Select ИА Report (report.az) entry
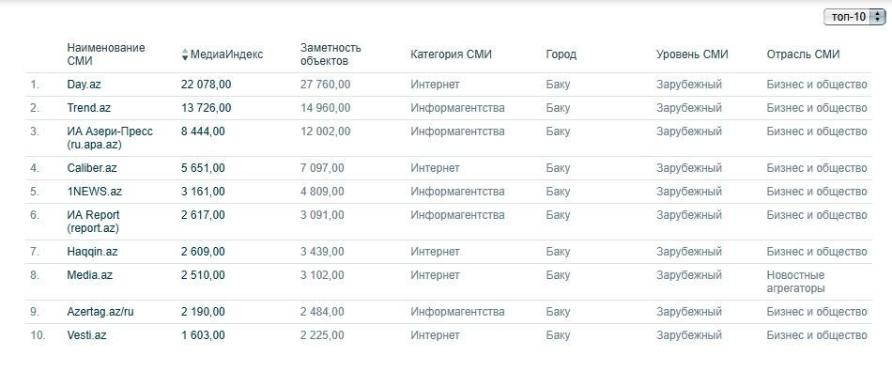 point(93,222)
